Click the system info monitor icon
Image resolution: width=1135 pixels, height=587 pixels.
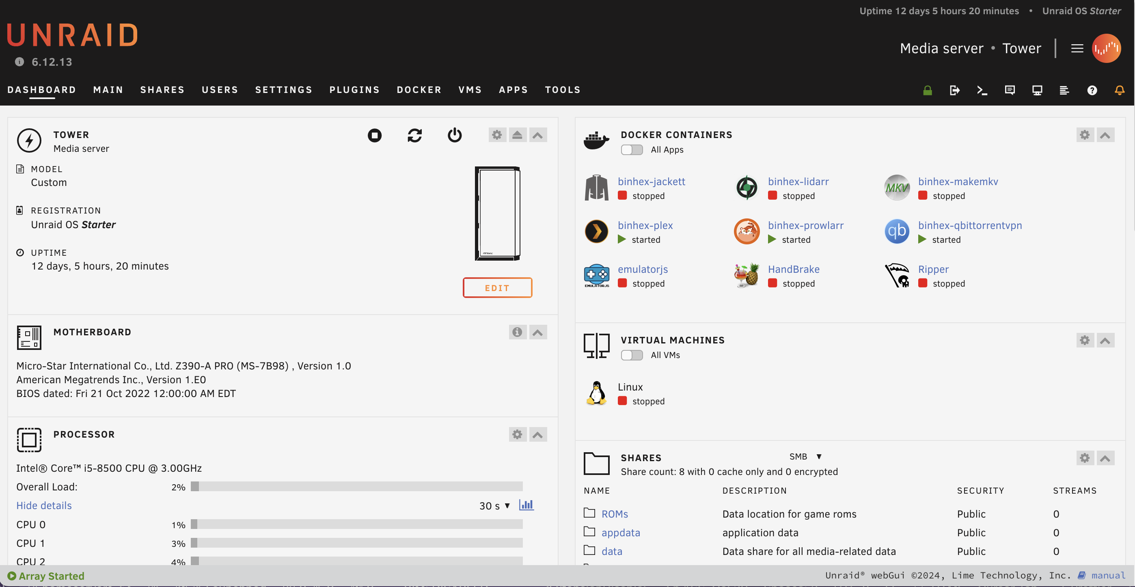point(1037,91)
